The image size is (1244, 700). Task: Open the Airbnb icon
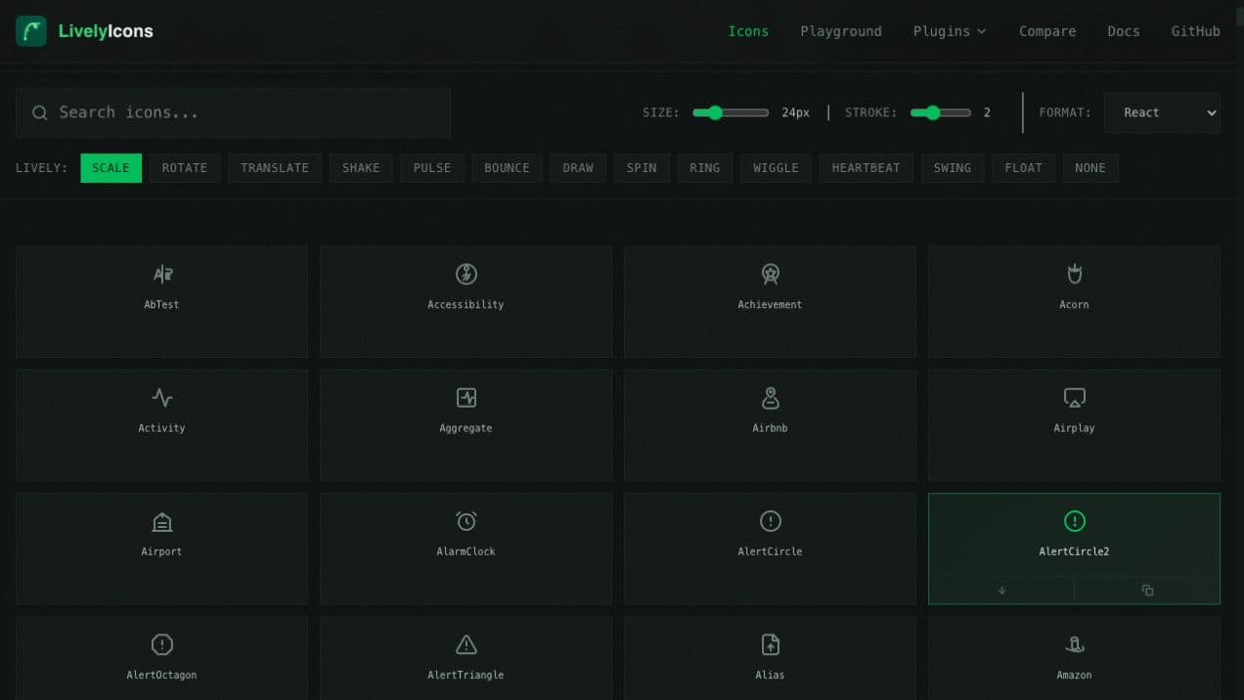pyautogui.click(x=770, y=425)
